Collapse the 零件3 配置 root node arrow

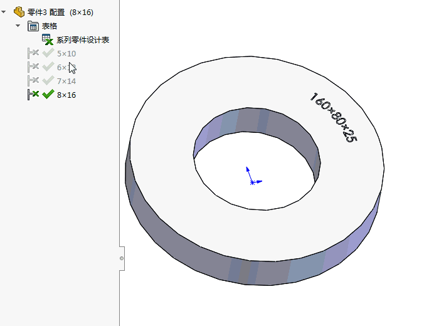click(3, 12)
